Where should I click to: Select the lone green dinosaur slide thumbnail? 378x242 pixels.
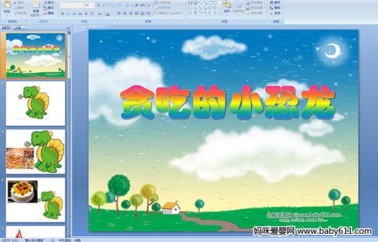click(36, 104)
